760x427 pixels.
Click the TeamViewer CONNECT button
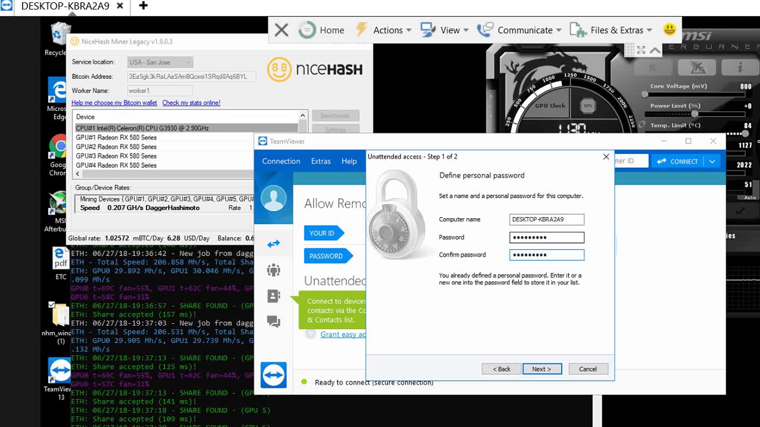pyautogui.click(x=677, y=161)
